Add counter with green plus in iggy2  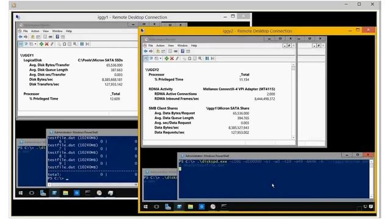[x=166, y=58]
